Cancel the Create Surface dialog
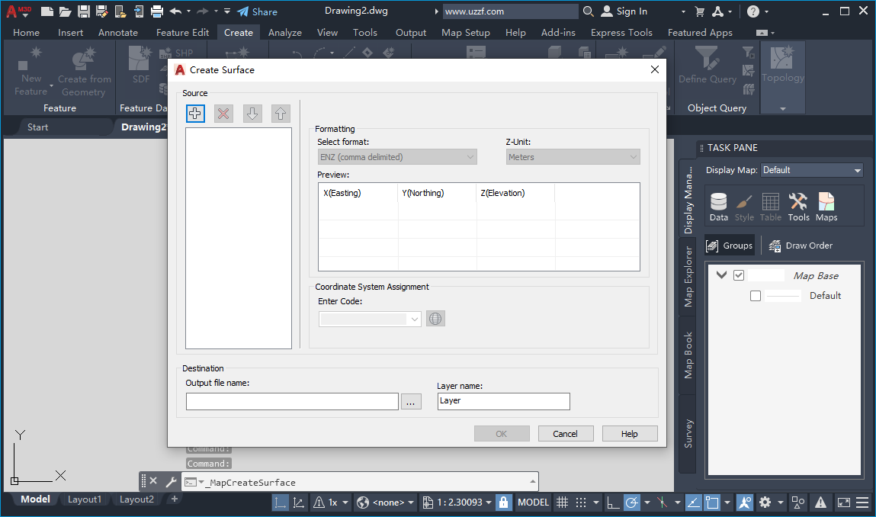 (x=566, y=433)
